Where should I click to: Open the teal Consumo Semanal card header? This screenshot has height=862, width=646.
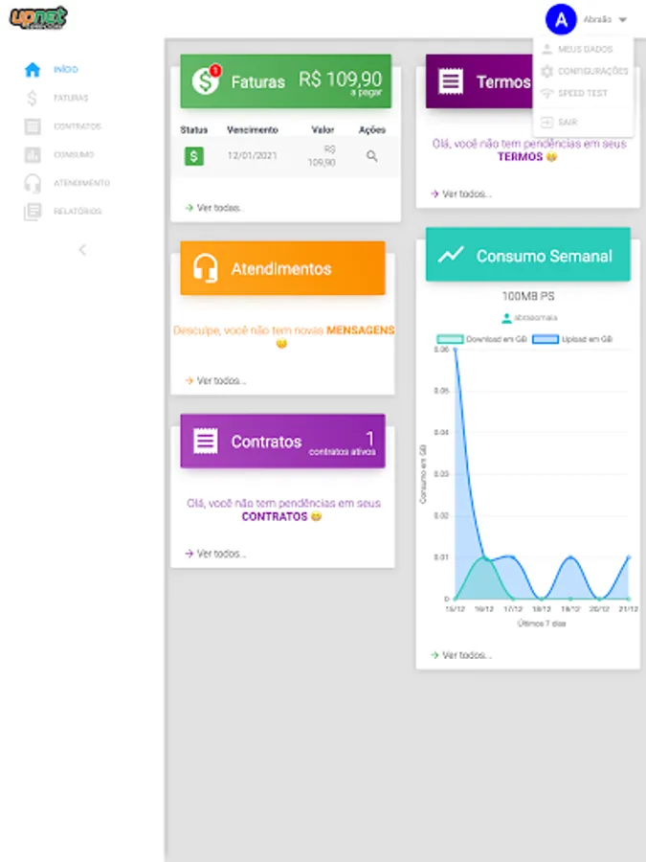(528, 255)
